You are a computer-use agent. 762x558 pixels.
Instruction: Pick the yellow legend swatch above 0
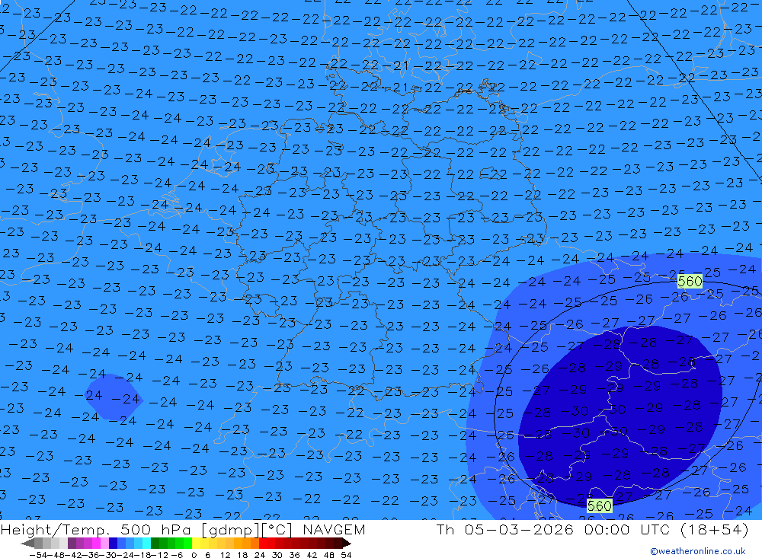(196, 543)
